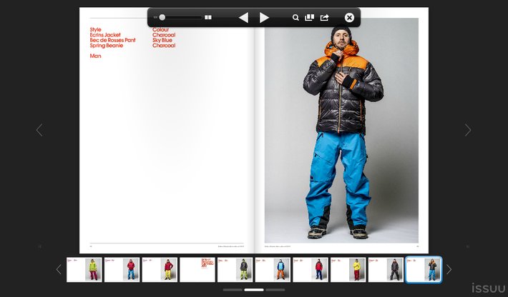This screenshot has height=297, width=508.
Task: Select the first thumbnail pager bar
Action: pos(233,290)
